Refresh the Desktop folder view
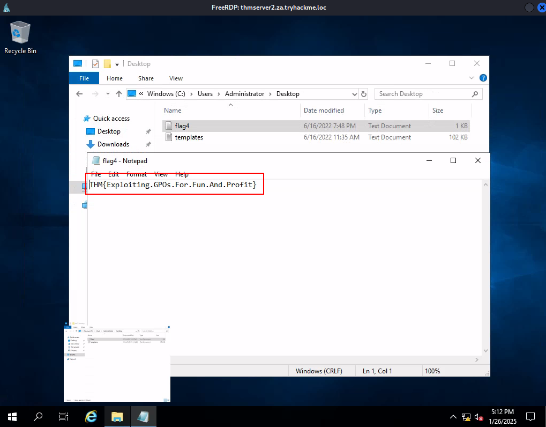Viewport: 546px width, 427px height. (363, 94)
